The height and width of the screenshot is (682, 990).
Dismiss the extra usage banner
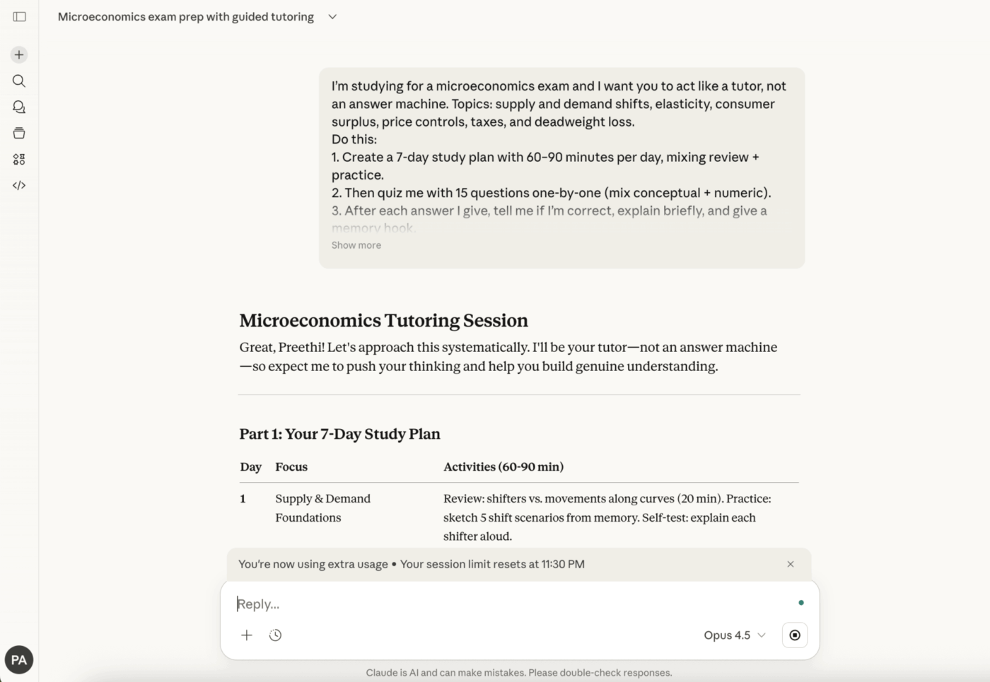pos(791,564)
